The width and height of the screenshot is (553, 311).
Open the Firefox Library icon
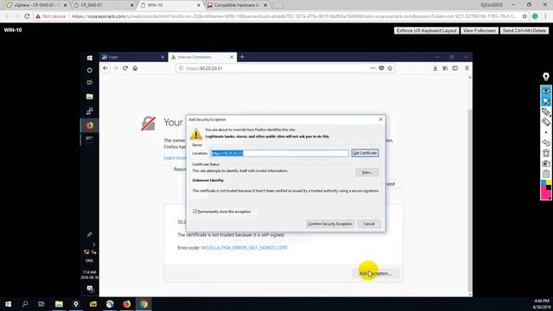[445, 68]
